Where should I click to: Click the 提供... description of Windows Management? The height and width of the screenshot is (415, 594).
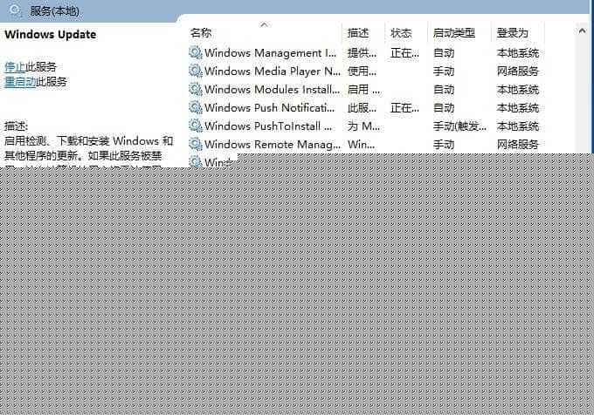(363, 53)
